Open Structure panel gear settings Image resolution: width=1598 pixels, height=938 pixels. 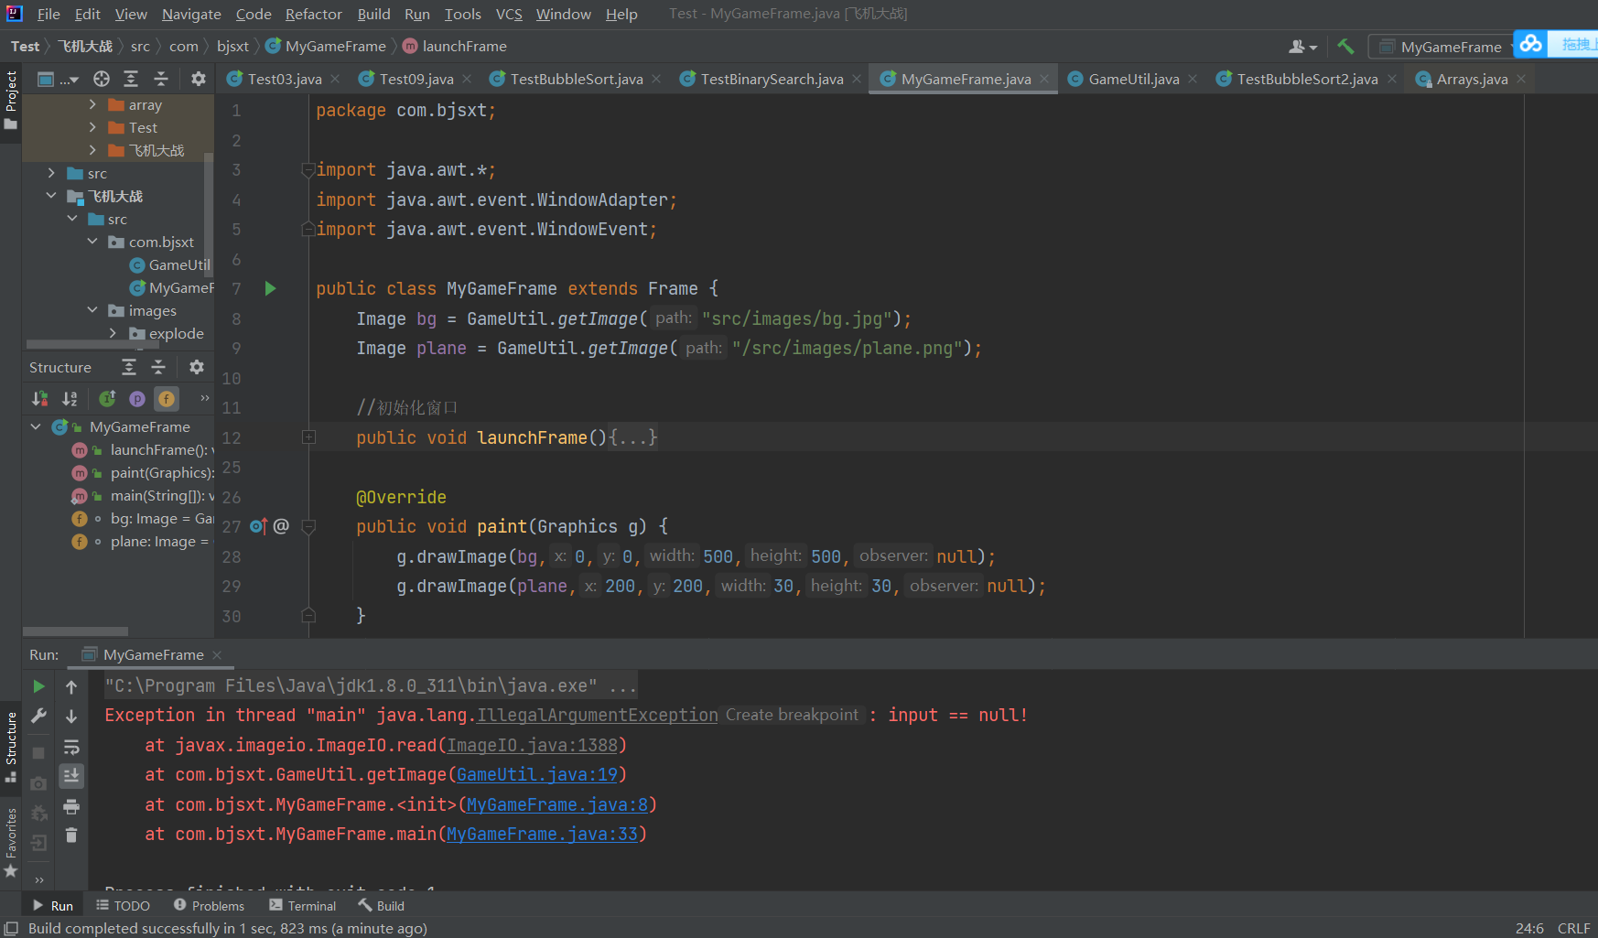coord(197,367)
